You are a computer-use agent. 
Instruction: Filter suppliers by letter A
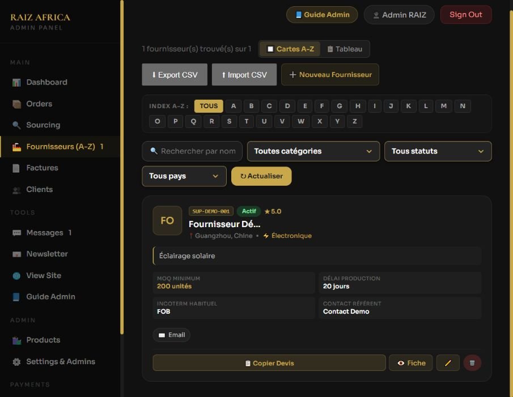tap(234, 106)
